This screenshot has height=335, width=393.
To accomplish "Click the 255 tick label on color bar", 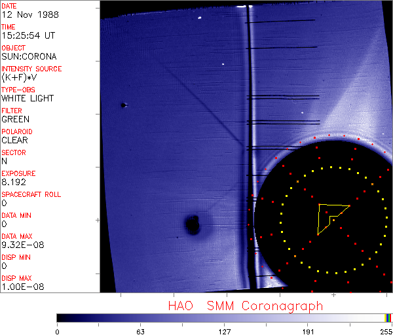I will point(386,332).
